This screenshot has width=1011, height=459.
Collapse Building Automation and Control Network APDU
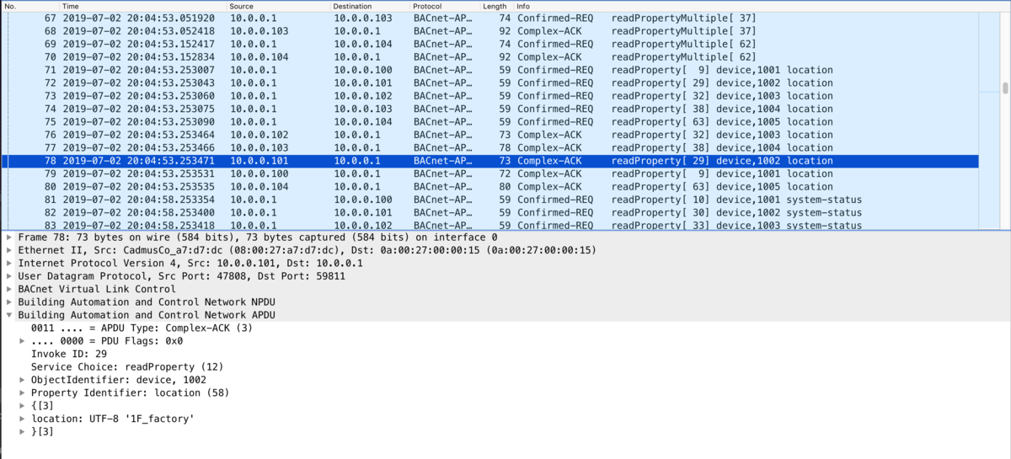pyautogui.click(x=9, y=315)
